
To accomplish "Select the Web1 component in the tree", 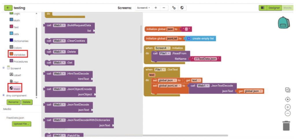I will coord(17,89).
